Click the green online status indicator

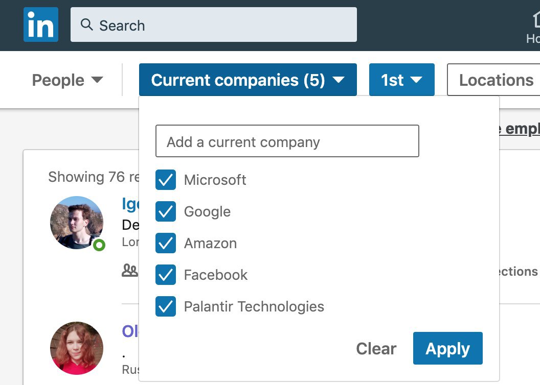tap(99, 245)
